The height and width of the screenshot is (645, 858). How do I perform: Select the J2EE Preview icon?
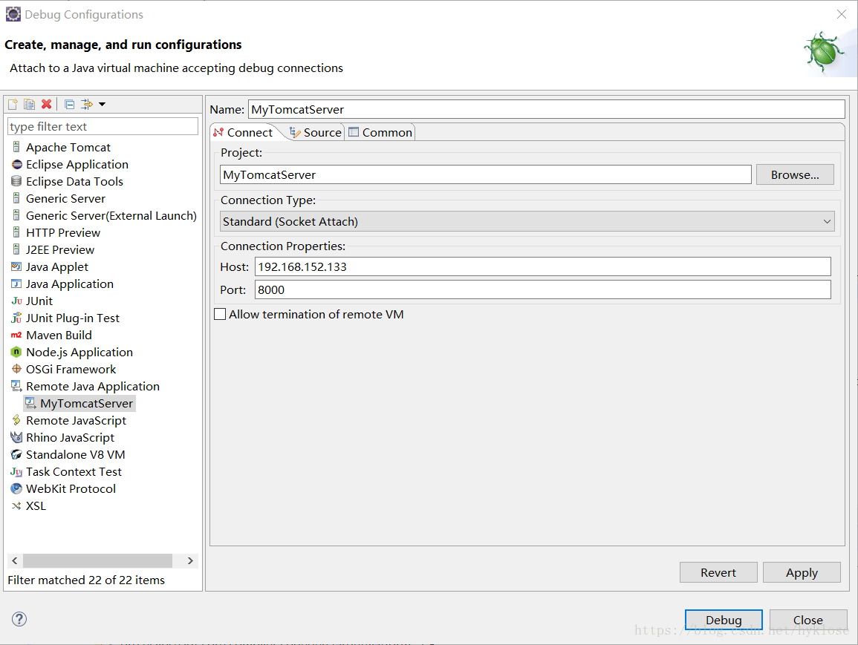[x=16, y=249]
